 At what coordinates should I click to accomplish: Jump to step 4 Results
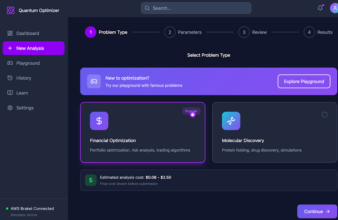318,32
